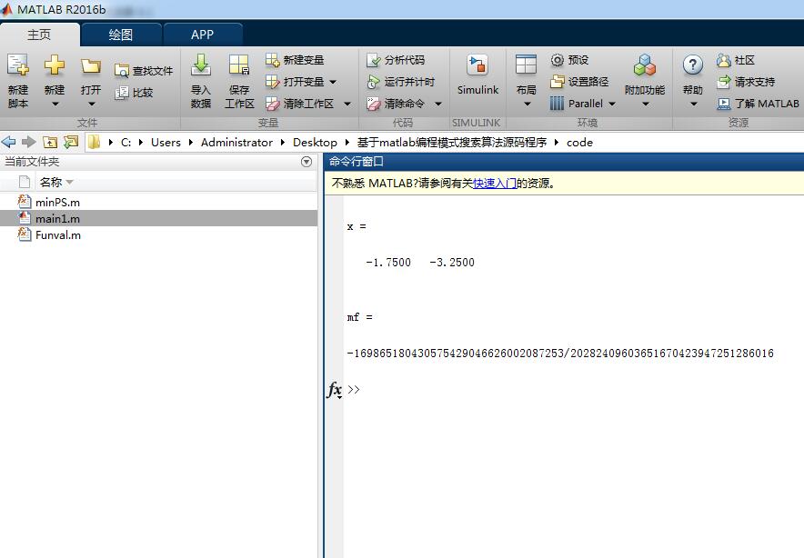Viewport: 804px width, 558px height.
Task: Click the Current Folder (当前文件夹) panel title
Action: [x=32, y=162]
